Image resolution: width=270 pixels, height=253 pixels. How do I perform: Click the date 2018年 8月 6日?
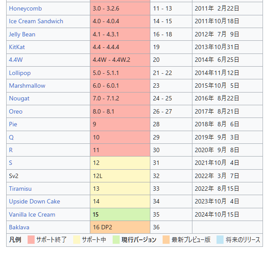pos(217,124)
